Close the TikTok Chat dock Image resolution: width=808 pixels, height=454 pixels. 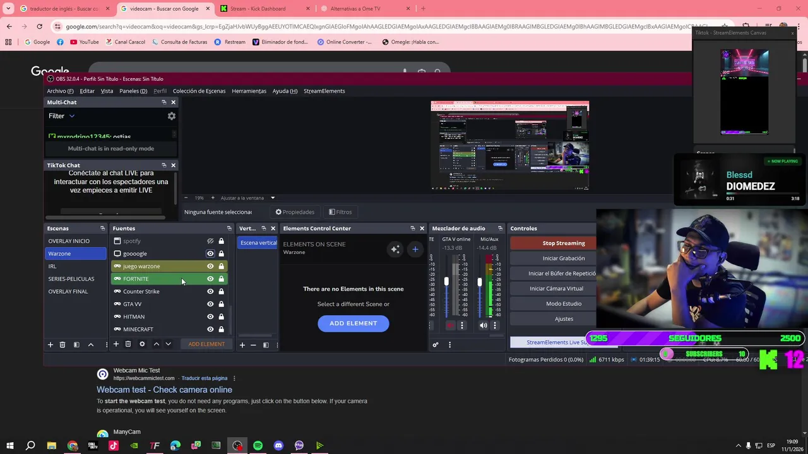coord(173,165)
